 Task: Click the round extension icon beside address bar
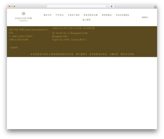[x=112, y=6]
